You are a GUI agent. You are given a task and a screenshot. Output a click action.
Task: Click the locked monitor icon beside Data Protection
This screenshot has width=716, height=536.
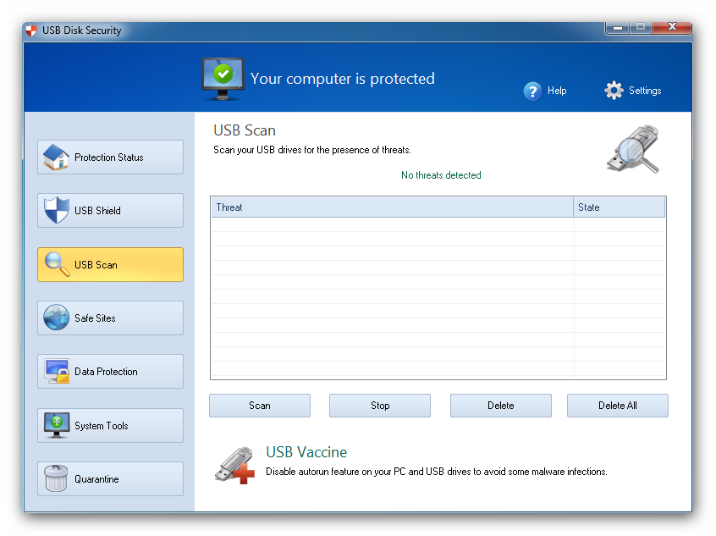[x=57, y=371]
